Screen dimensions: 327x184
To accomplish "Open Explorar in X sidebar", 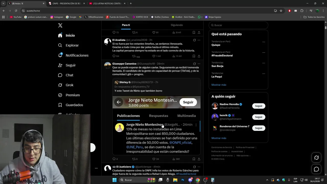I will pyautogui.click(x=68, y=45).
